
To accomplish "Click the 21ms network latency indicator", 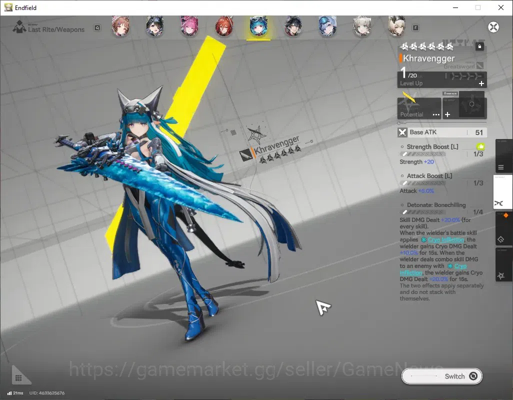I will click(15, 393).
